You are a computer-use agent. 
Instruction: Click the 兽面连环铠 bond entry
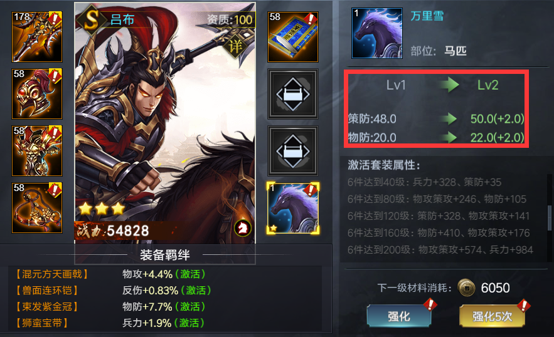tap(46, 291)
